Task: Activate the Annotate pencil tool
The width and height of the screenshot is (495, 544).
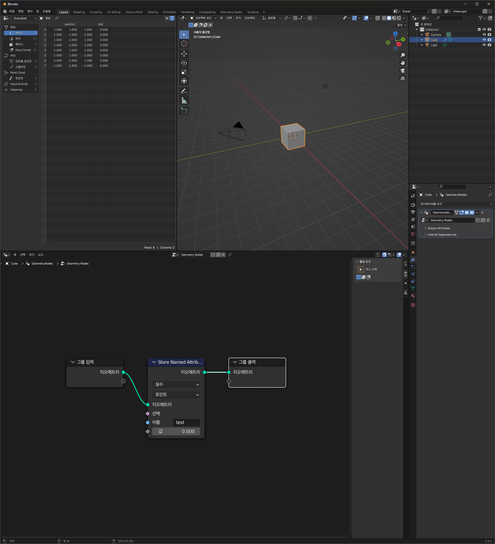Action: 184,91
